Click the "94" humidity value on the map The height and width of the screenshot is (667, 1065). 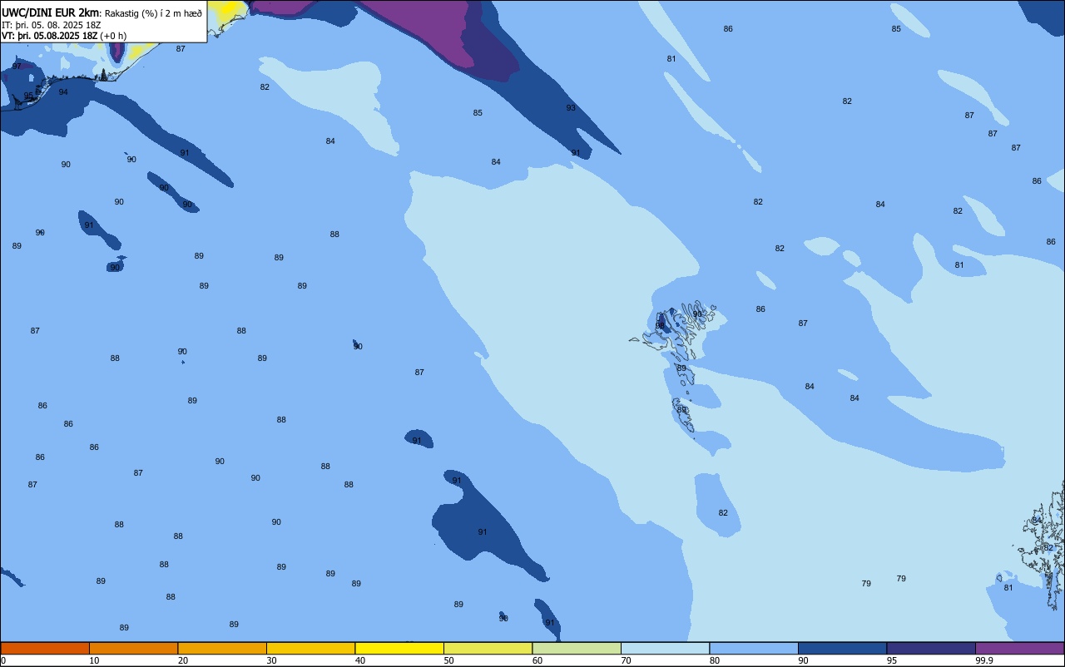pyautogui.click(x=63, y=92)
